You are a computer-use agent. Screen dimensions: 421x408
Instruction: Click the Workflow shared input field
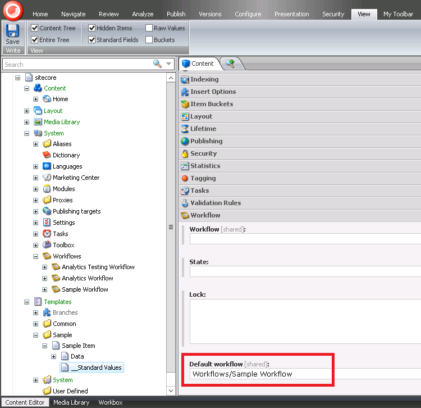[x=305, y=239]
